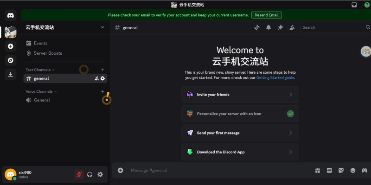Viewport: 371px width, 185px height.
Task: Click the search magnifier icon
Action: pyautogui.click(x=368, y=27)
